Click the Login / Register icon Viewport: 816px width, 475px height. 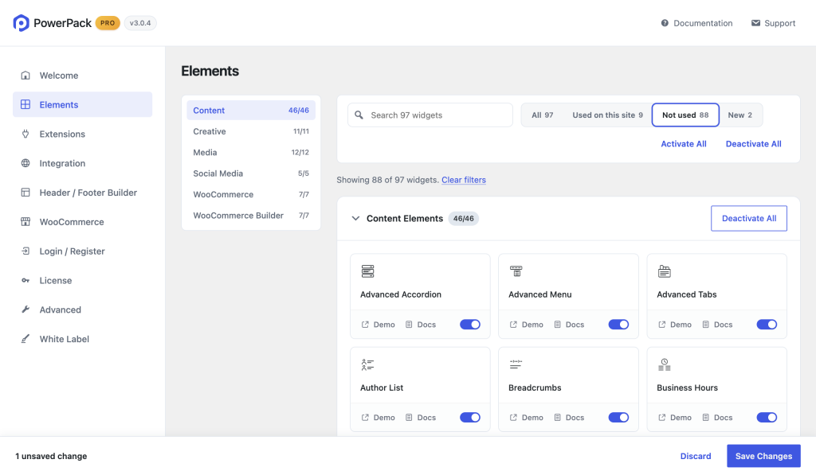click(x=25, y=251)
